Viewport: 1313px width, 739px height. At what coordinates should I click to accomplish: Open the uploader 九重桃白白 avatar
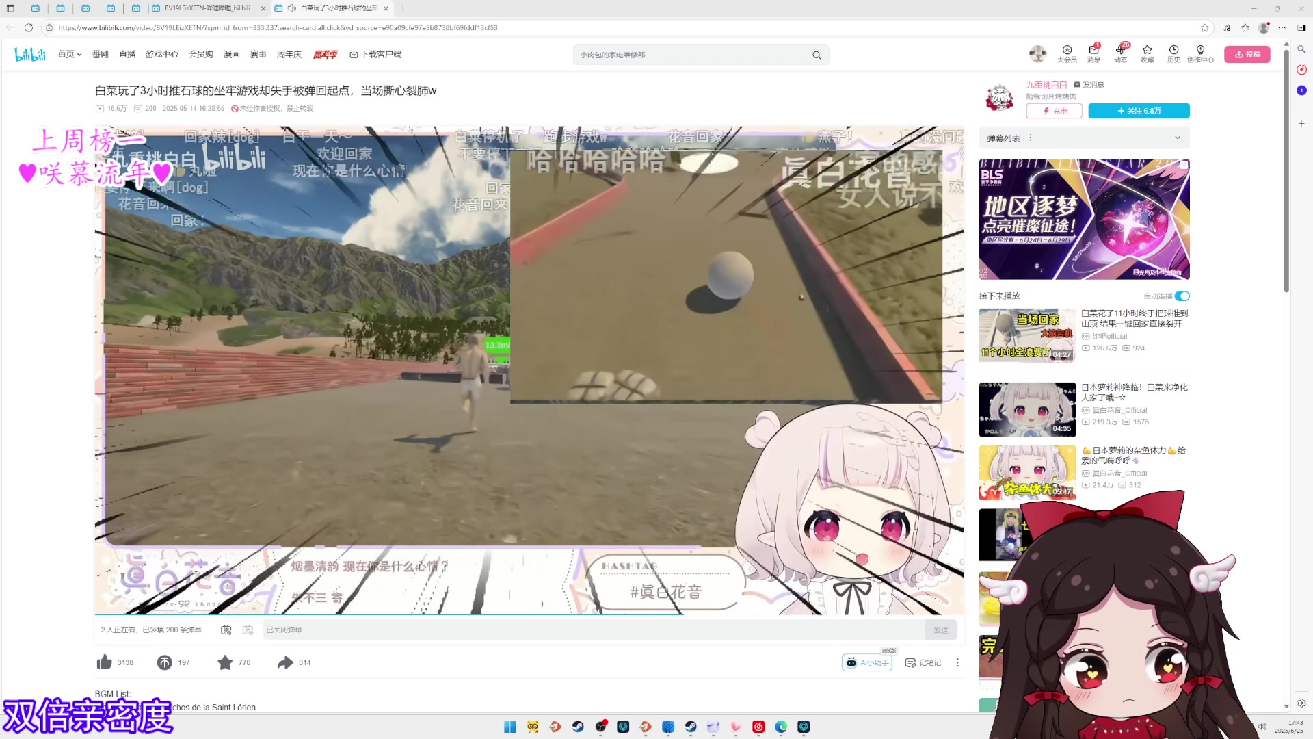coord(1000,98)
